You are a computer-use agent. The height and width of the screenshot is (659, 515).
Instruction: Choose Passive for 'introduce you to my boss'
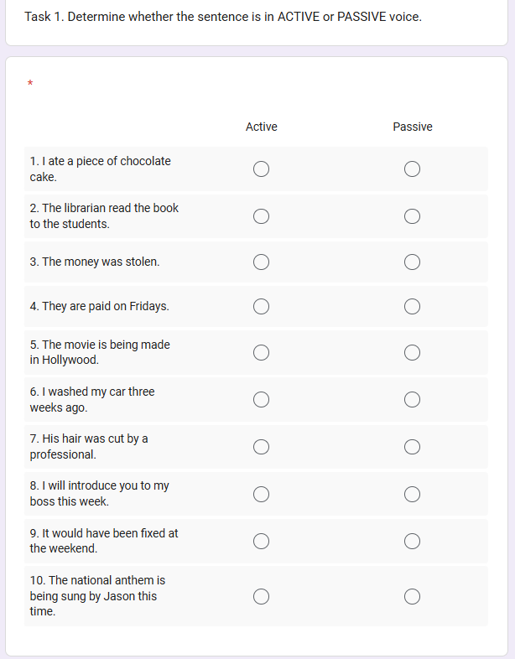(x=412, y=494)
